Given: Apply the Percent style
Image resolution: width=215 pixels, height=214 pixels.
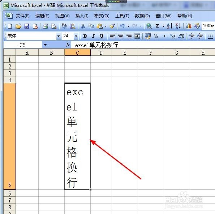Looking at the screenshot, I should (x=156, y=36).
